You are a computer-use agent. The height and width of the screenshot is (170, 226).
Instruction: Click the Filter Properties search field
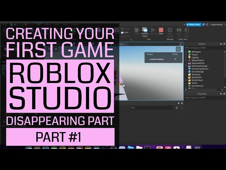(x=204, y=98)
